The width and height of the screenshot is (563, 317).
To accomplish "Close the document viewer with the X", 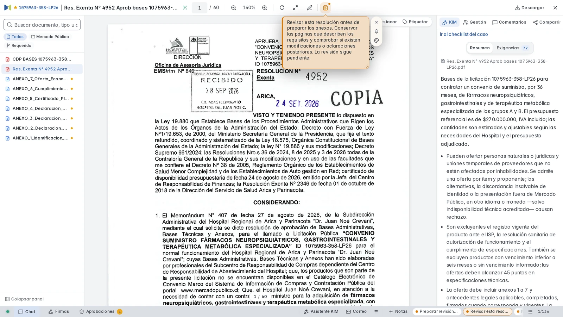I will pyautogui.click(x=555, y=8).
